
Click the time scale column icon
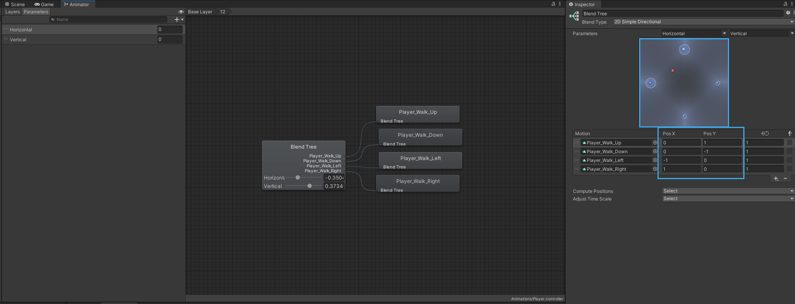pyautogui.click(x=764, y=133)
